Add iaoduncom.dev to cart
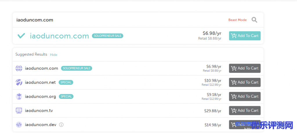The height and width of the screenshot is (133, 297). click(x=245, y=125)
